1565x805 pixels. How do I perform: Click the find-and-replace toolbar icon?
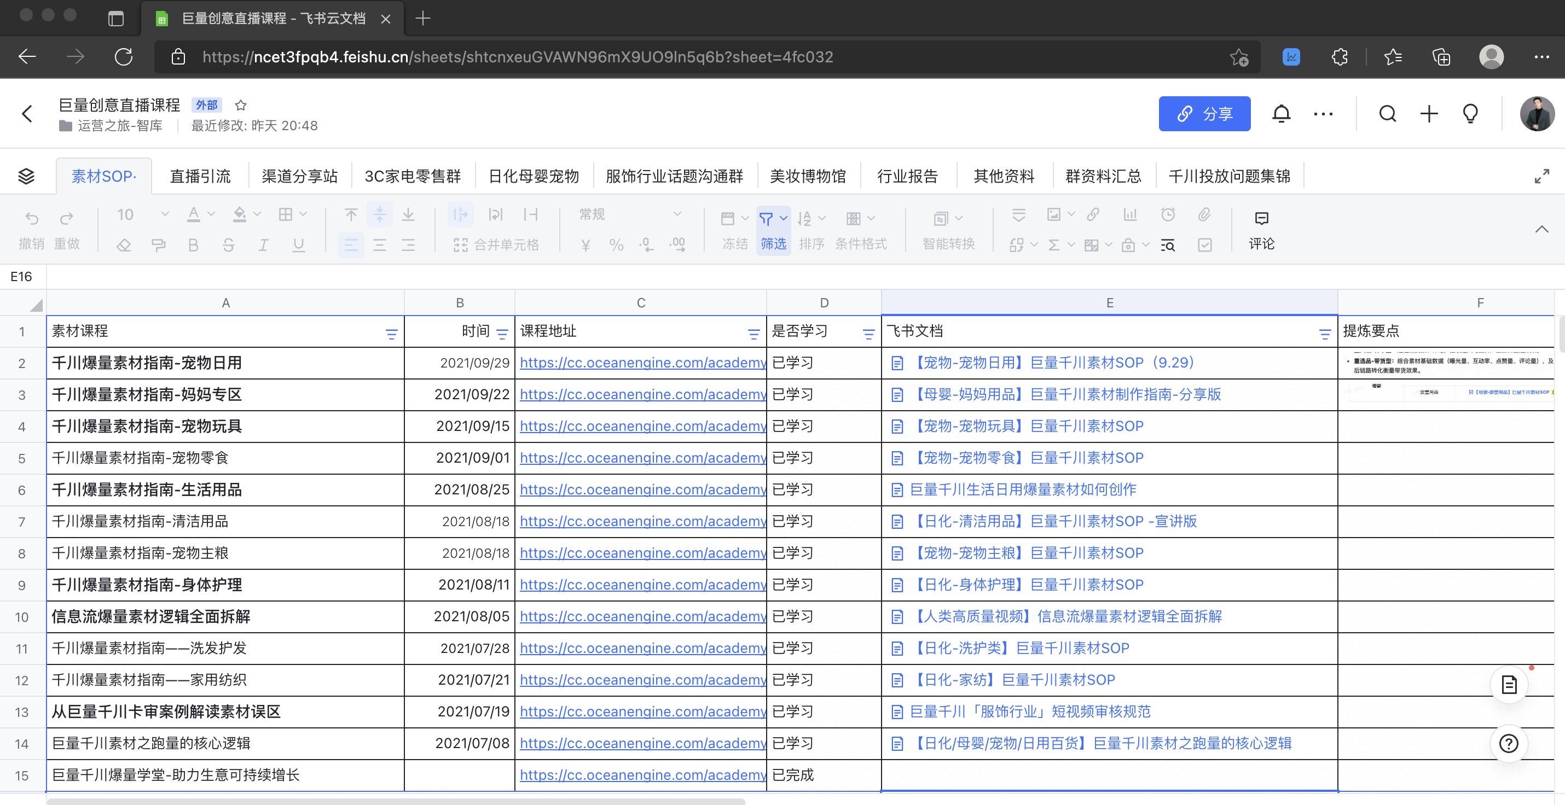(1168, 245)
